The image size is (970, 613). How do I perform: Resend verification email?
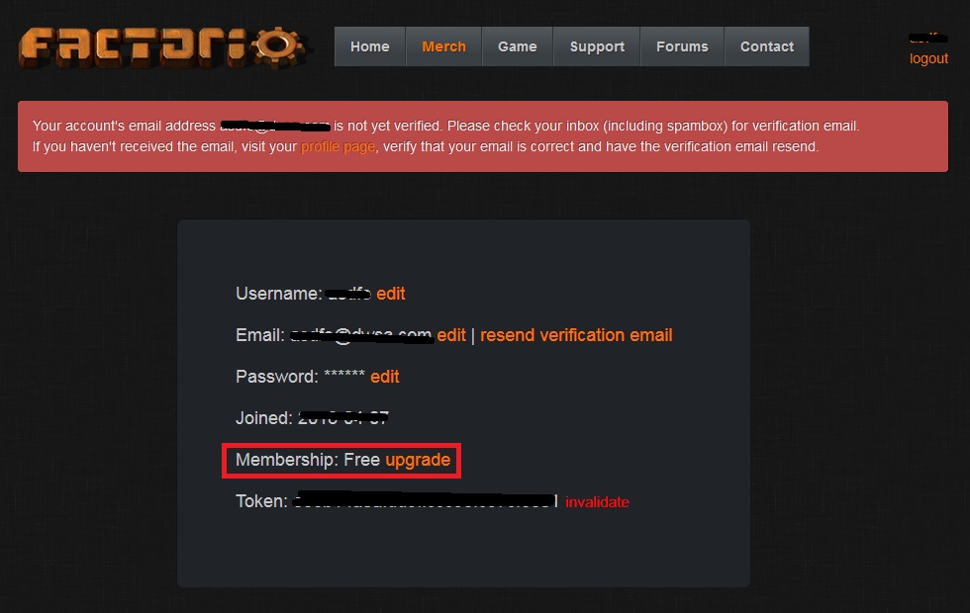click(x=576, y=335)
